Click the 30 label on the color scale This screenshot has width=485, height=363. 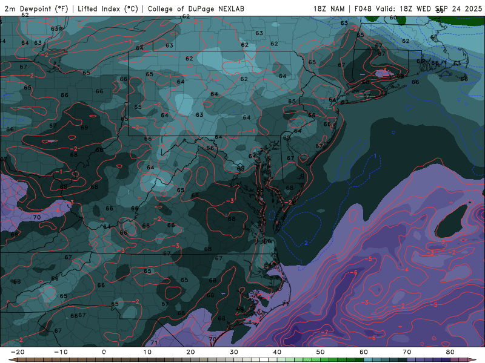coord(234,352)
